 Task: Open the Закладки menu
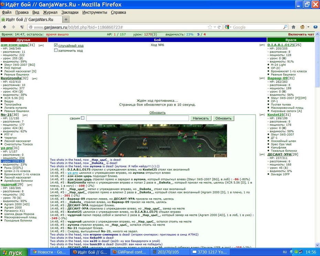70,12
